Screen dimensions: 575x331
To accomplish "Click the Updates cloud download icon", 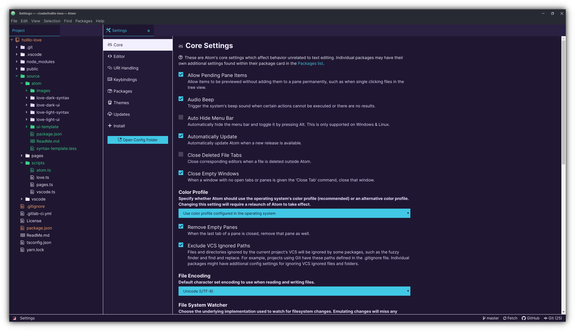I will coord(110,114).
